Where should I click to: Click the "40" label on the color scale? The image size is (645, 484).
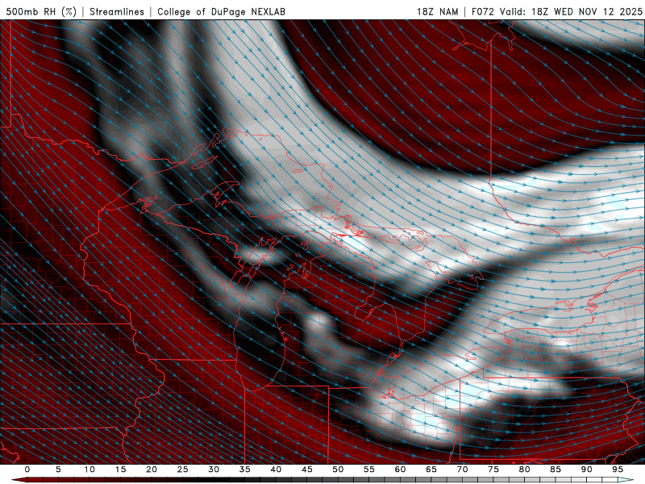[276, 469]
